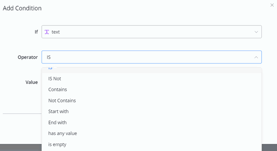Collapse the Operator dropdown using its chevron

click(x=256, y=57)
